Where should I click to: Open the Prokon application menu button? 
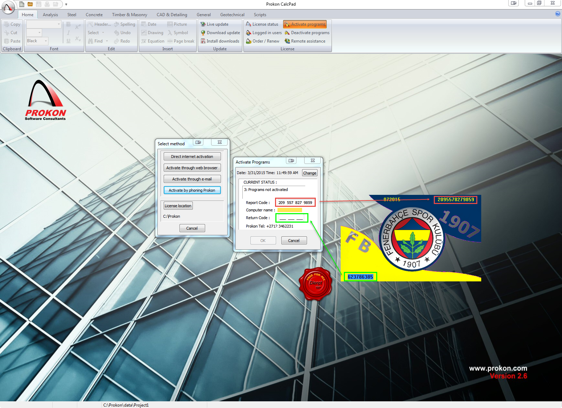coord(8,7)
